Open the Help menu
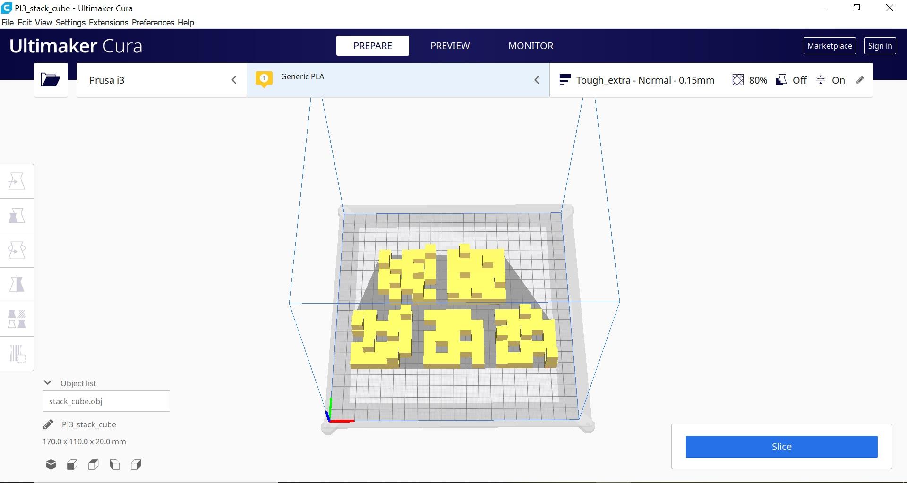 [186, 23]
